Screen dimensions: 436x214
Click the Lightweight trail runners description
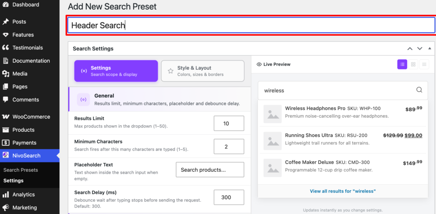click(x=327, y=143)
